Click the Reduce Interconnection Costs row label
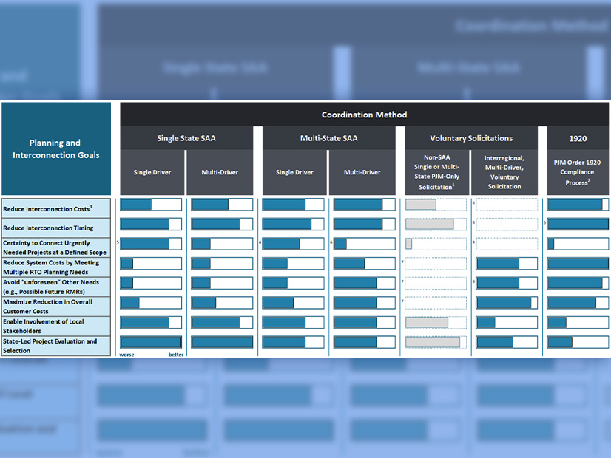611x458 pixels. click(x=55, y=209)
